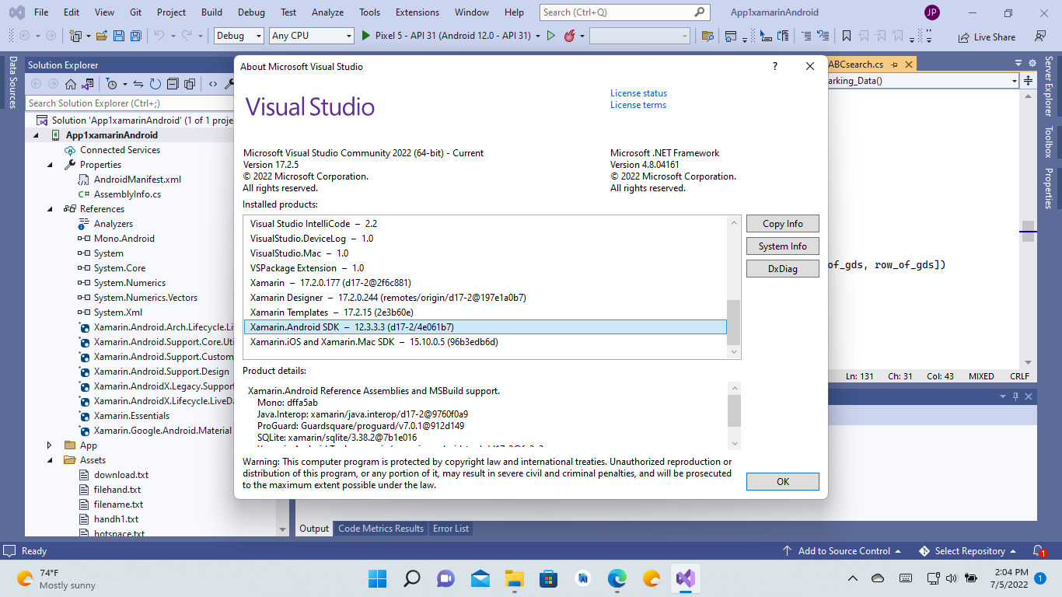
Task: Enable Sync with Active Document
Action: (138, 86)
